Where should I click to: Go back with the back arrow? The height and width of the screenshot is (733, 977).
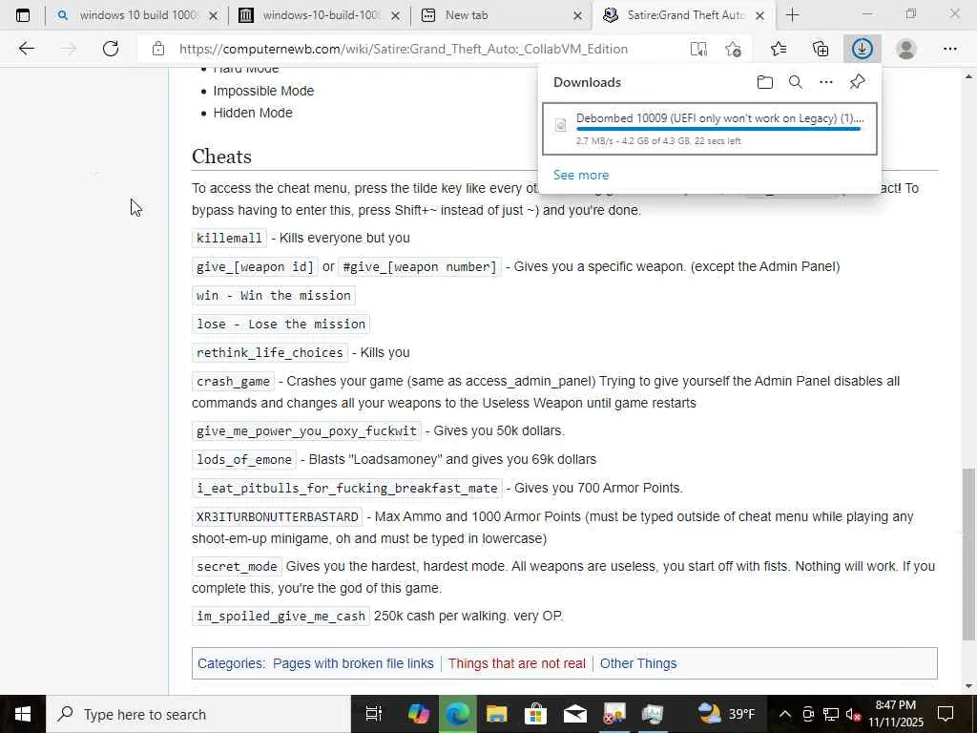26,49
